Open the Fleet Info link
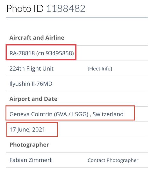 click(100, 69)
